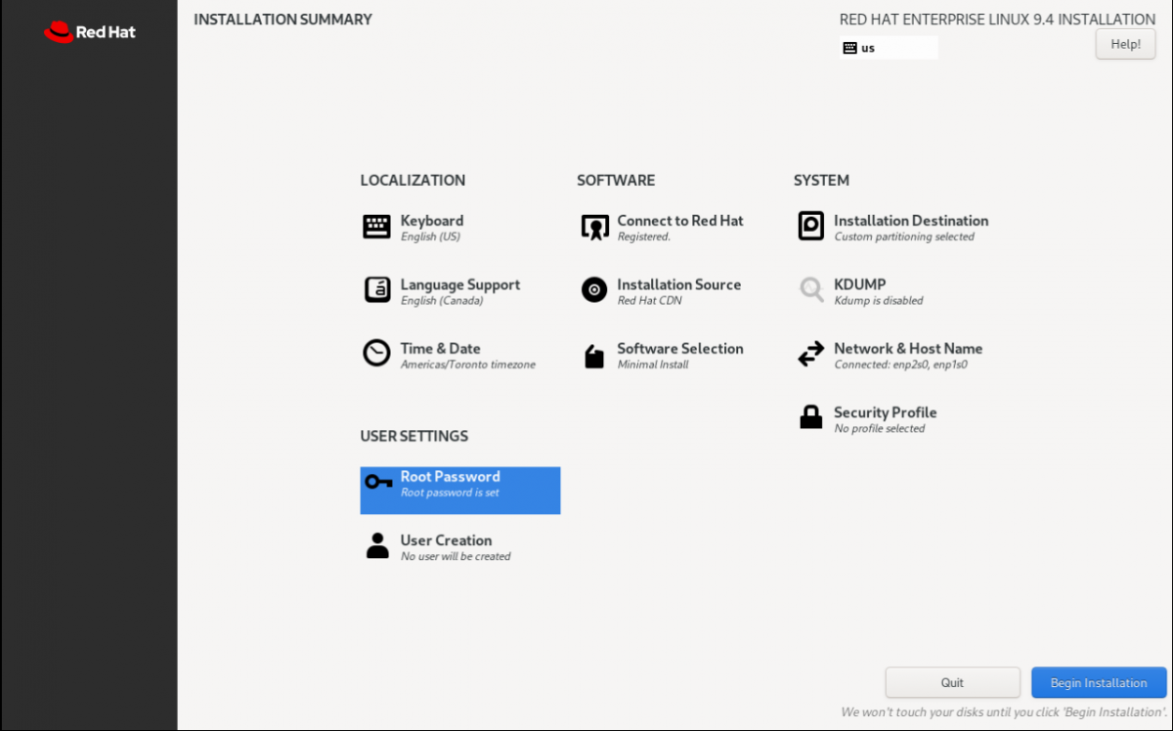This screenshot has width=1173, height=731.
Task: Click the Red Hat logo in sidebar
Action: [x=90, y=32]
